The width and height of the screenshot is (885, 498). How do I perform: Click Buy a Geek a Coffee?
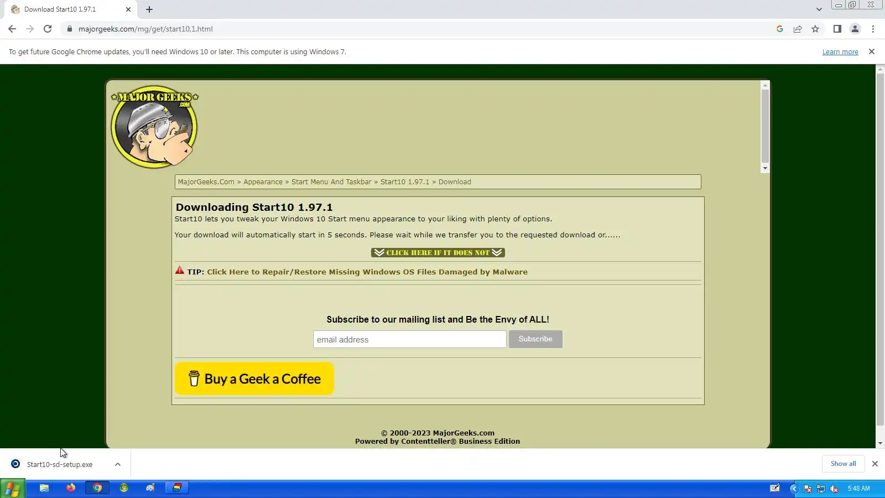click(x=254, y=378)
